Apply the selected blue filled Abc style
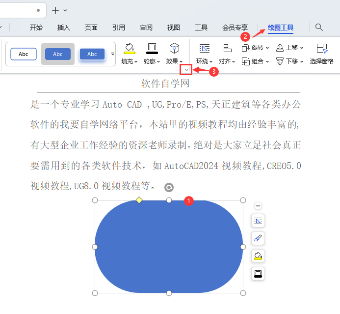340x314 pixels. [58, 54]
